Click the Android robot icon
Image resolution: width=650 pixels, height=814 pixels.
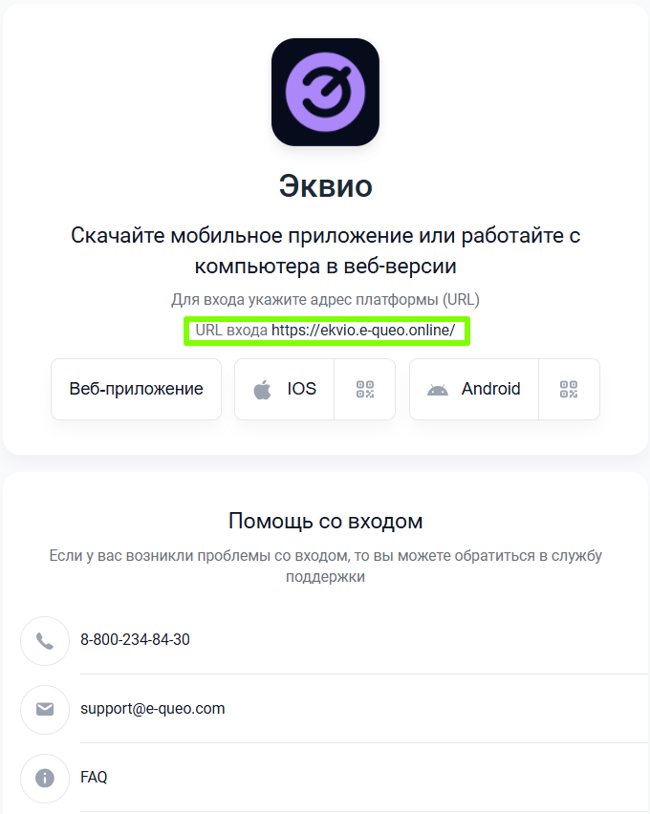pos(438,390)
